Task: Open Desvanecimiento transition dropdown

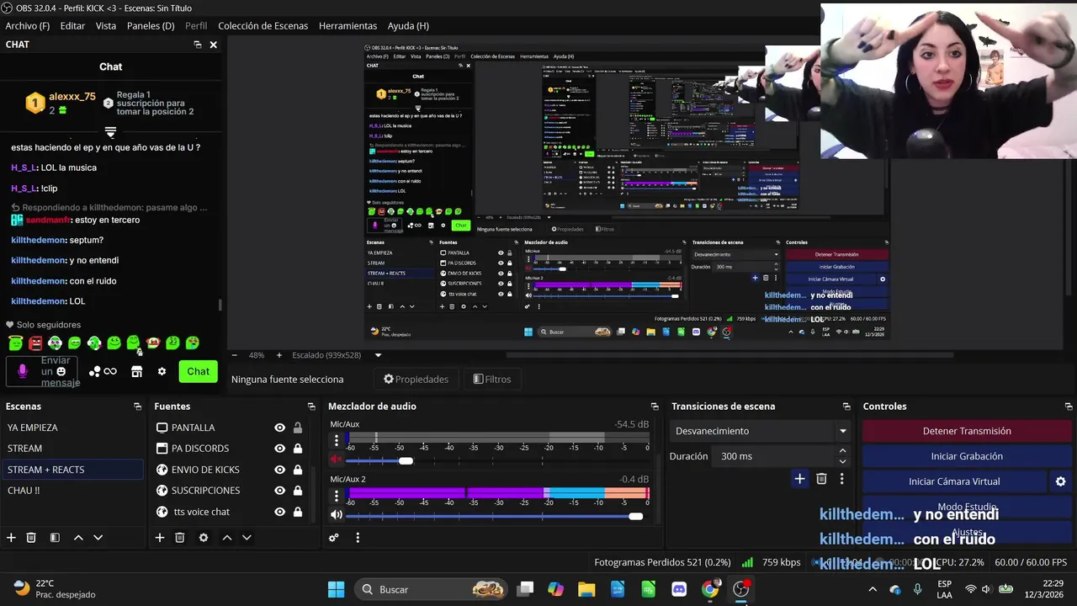Action: click(x=760, y=431)
